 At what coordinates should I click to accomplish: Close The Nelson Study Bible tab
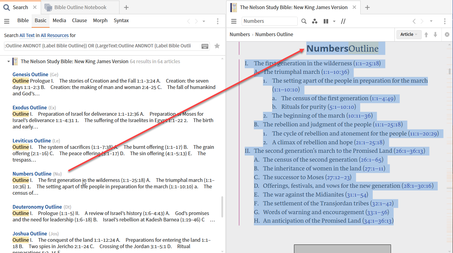pos(354,7)
